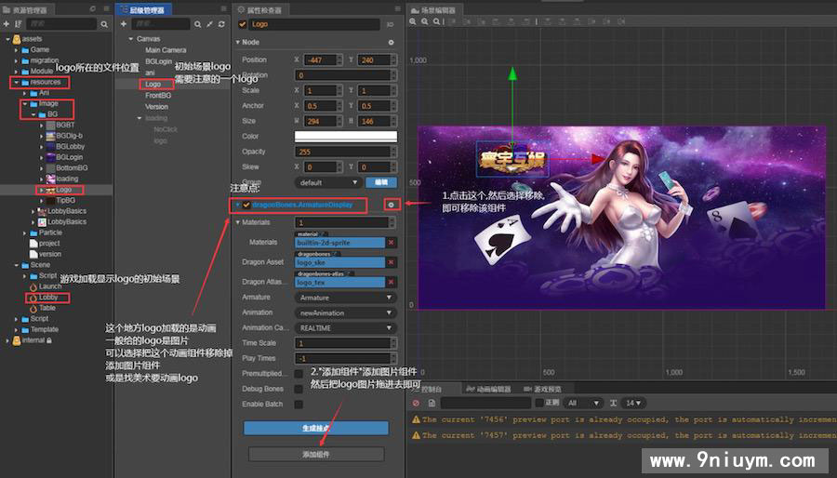Reset zoom in scene editor toolbar
Screen dimensions: 837x478
[x=437, y=22]
